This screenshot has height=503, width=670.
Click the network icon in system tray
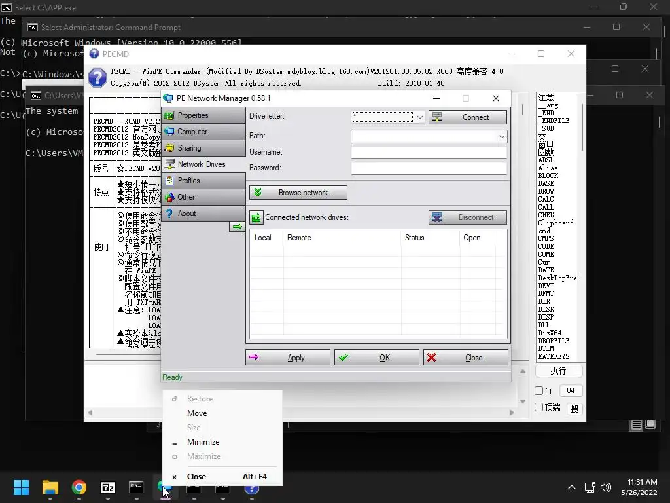[x=590, y=487]
